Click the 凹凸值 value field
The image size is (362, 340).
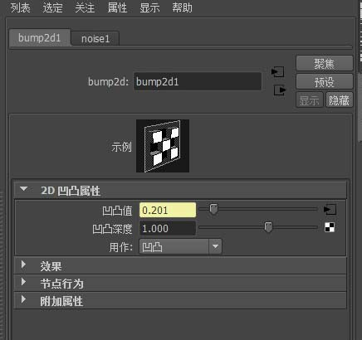(x=168, y=210)
